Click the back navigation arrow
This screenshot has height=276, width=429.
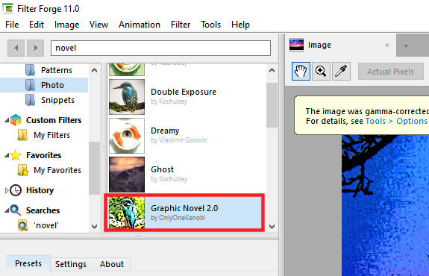(x=16, y=48)
